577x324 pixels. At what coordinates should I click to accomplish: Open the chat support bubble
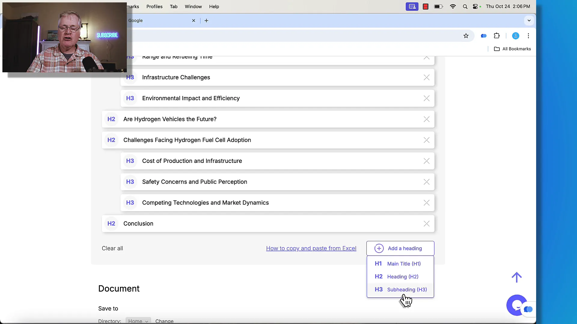point(517,305)
